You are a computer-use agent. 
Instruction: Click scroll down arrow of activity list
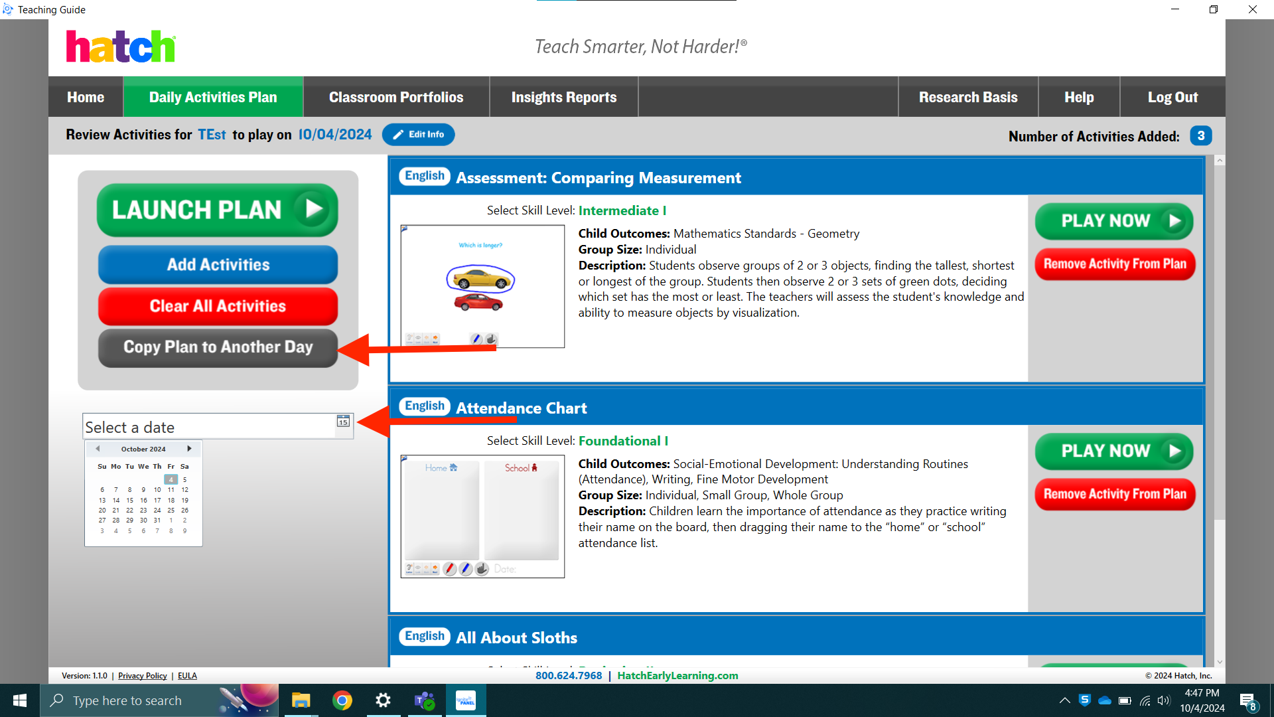[1220, 662]
